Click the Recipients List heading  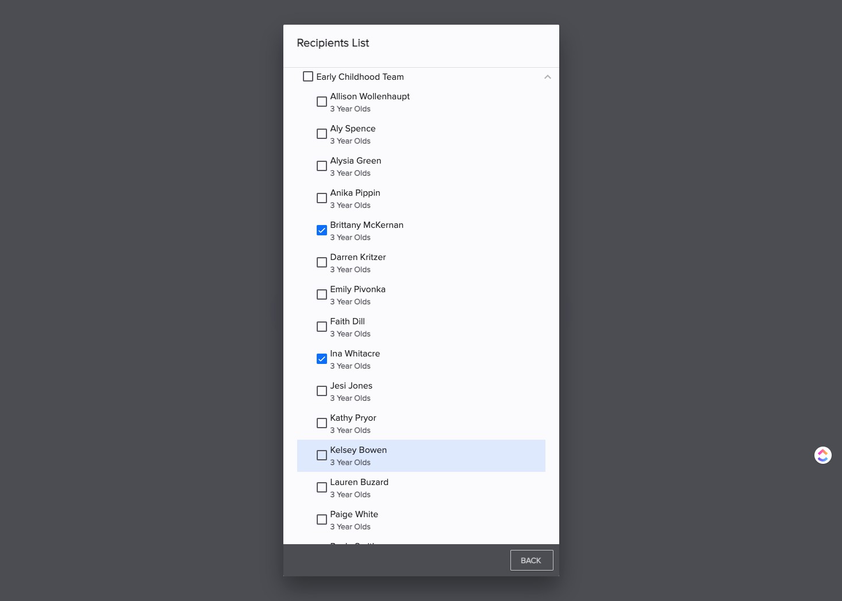coord(333,43)
